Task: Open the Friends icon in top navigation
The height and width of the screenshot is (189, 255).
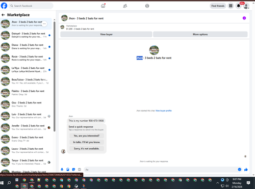Action: [x=125, y=6]
